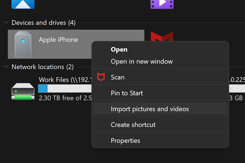Collapse the Devices and drives group chevron
This screenshot has height=163, width=245.
pos(6,22)
